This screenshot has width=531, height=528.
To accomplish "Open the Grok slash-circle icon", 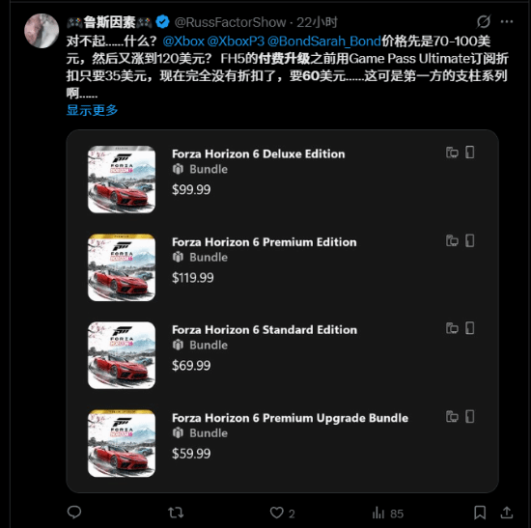I will [x=484, y=21].
